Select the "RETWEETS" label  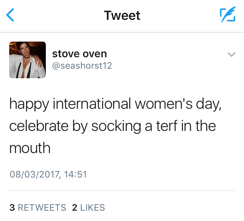[42, 208]
